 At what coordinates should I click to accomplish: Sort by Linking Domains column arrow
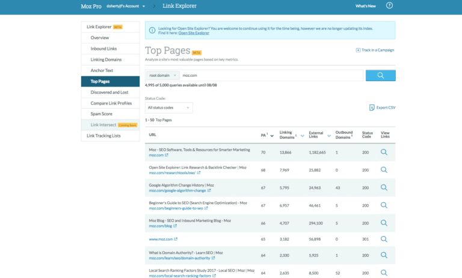click(x=303, y=136)
